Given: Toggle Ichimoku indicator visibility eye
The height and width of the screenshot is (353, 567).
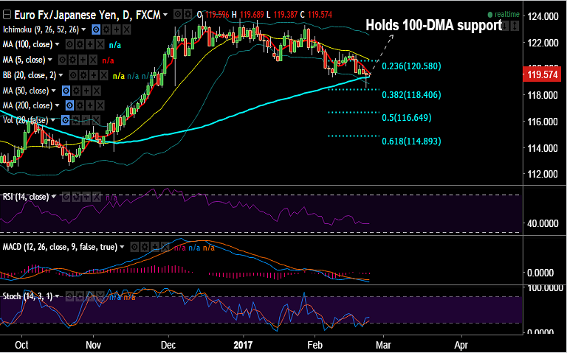Looking at the screenshot, I should pos(96,29).
